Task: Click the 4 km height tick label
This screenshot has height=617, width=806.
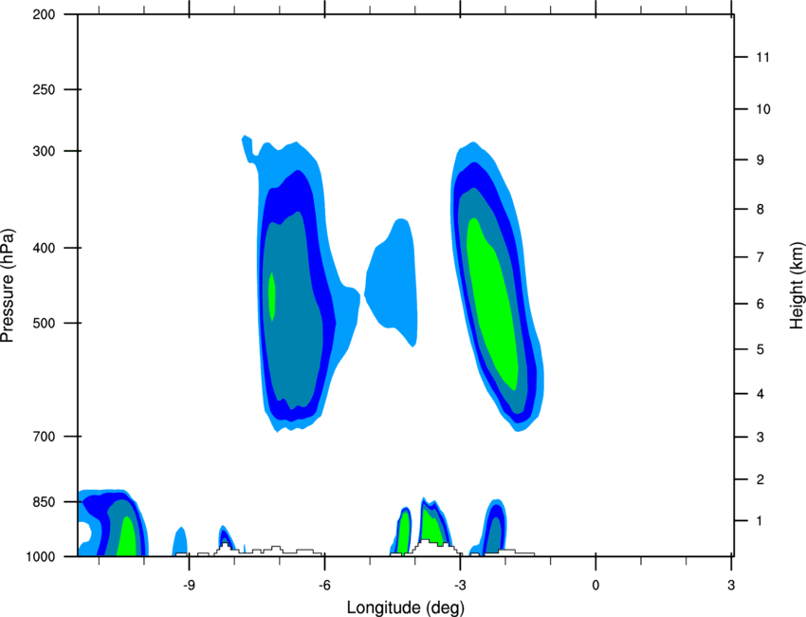Action: pos(760,394)
